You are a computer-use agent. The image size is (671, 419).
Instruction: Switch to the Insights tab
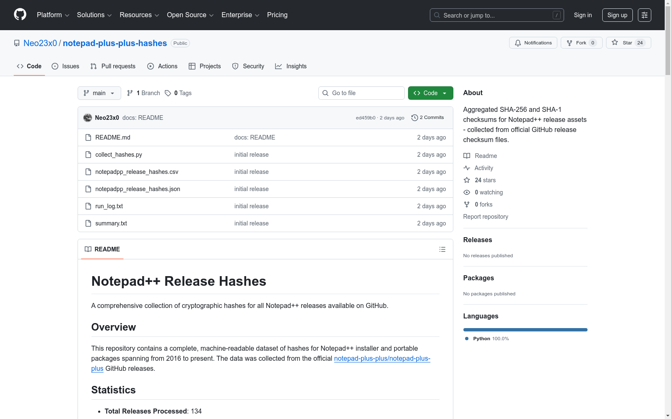(x=291, y=66)
